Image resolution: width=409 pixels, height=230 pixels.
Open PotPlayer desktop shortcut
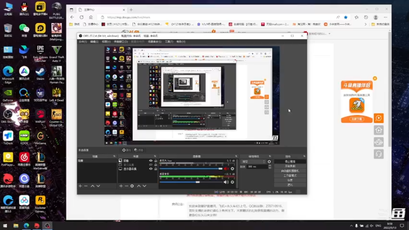[x=8, y=159]
